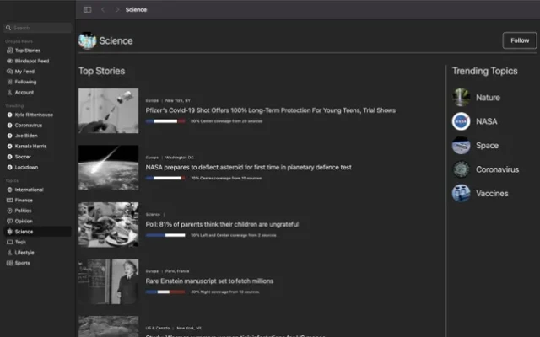Open Blindspot Feed in the sidebar
Viewport: 540px width, 337px height.
pos(32,61)
